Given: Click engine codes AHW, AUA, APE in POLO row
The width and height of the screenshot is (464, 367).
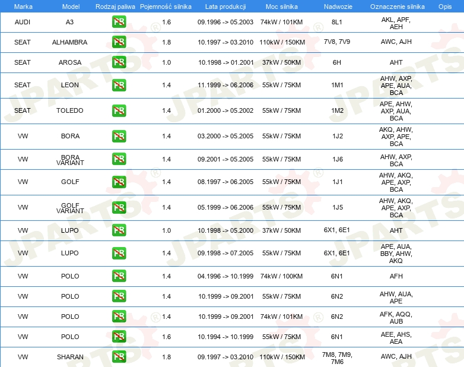Looking at the screenshot, I should (396, 298).
